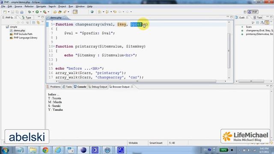This screenshot has width=274, height=154.
Task: Click the editor vertical scrollbar thumb
Action: point(229,50)
